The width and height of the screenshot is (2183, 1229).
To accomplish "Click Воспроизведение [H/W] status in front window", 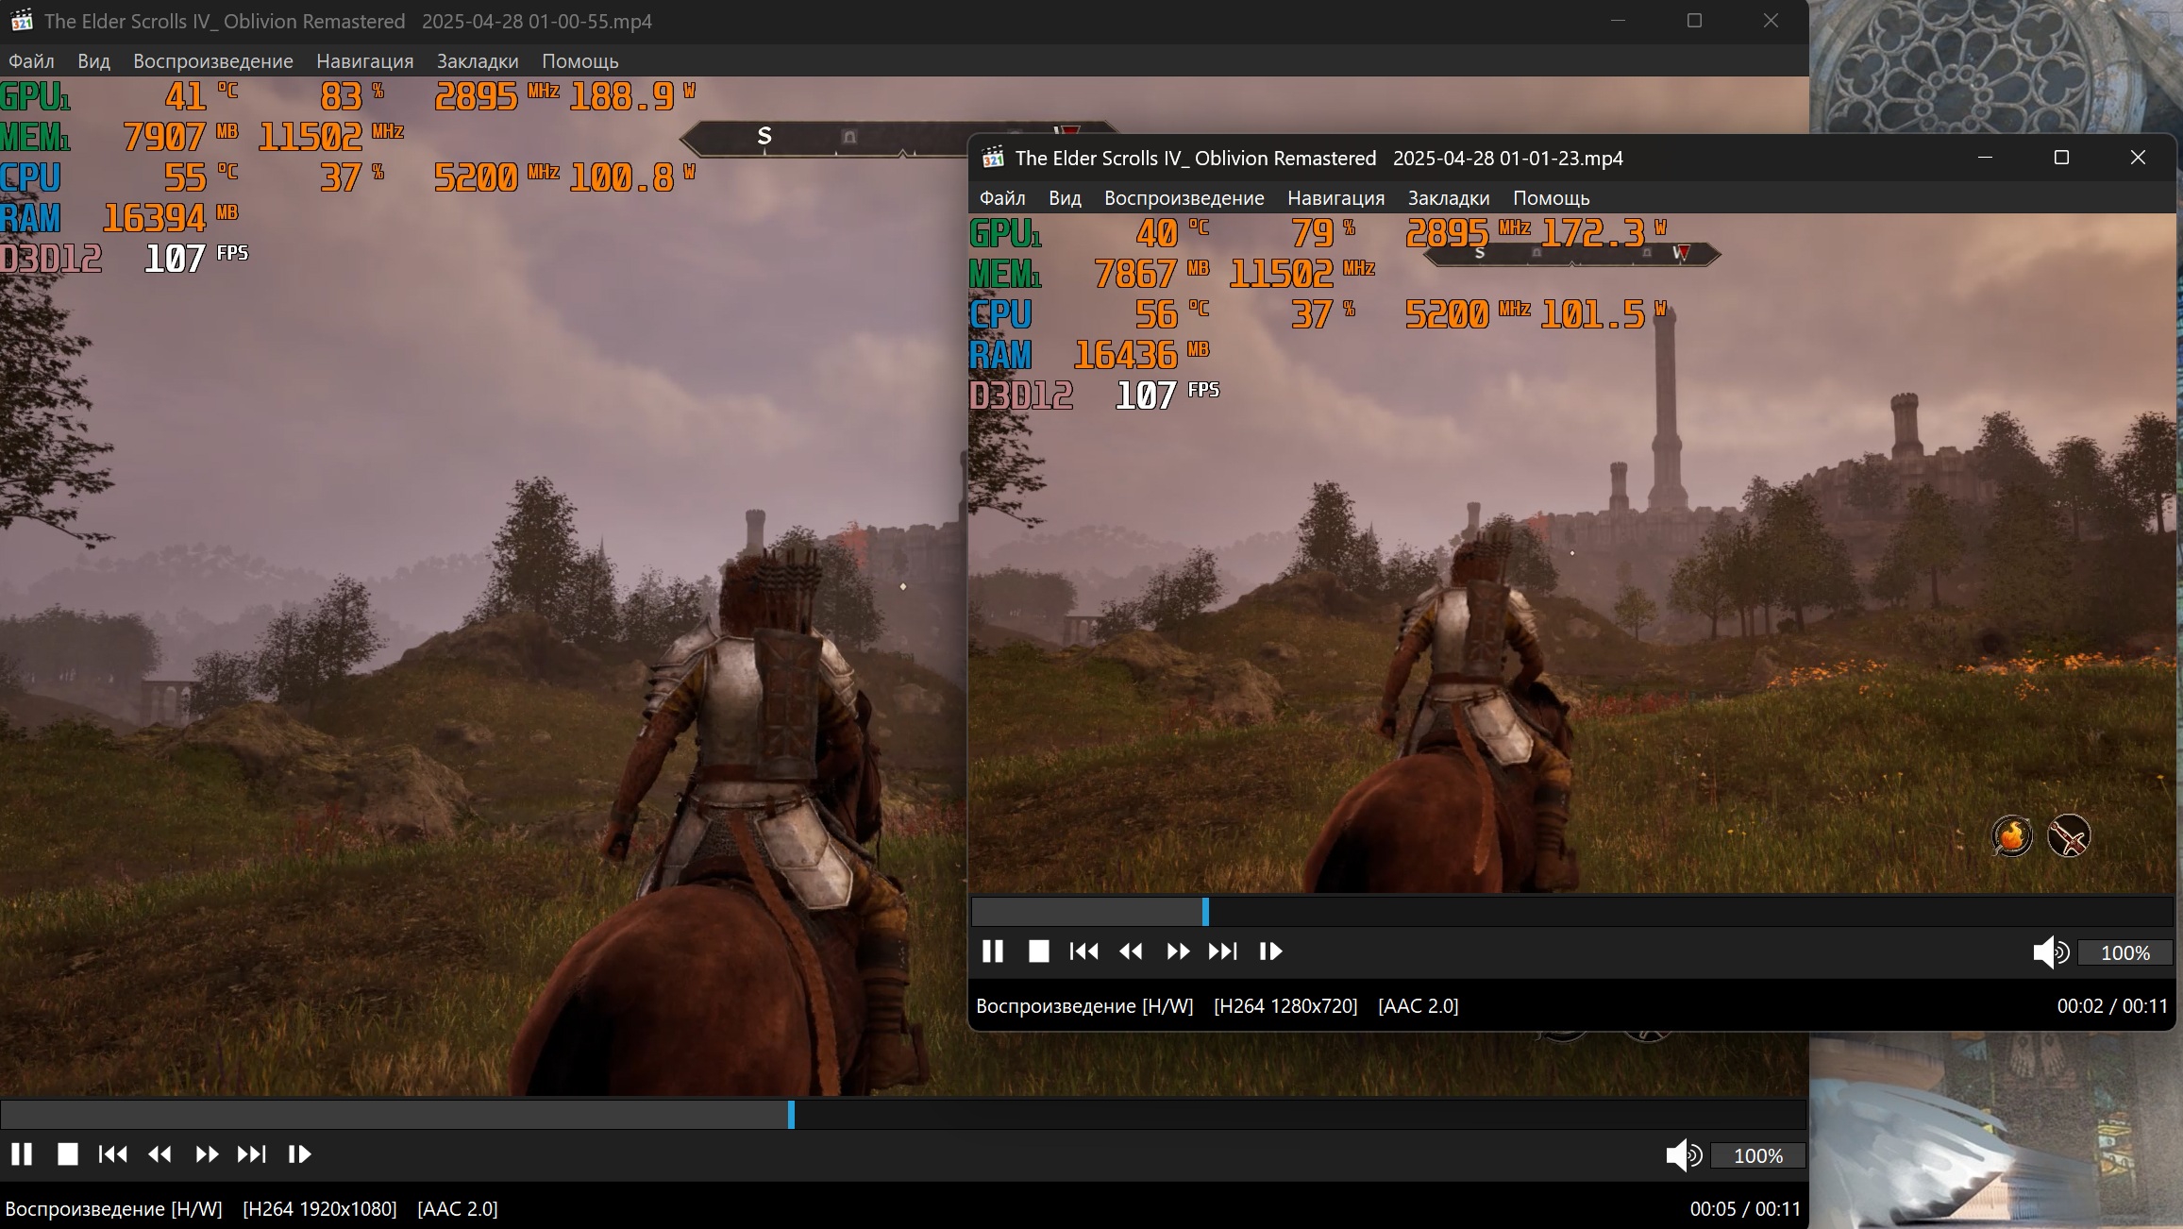I will 1084,1006.
